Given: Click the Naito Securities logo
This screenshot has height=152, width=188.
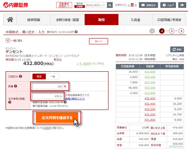Looking at the screenshot, I should click(15, 5).
